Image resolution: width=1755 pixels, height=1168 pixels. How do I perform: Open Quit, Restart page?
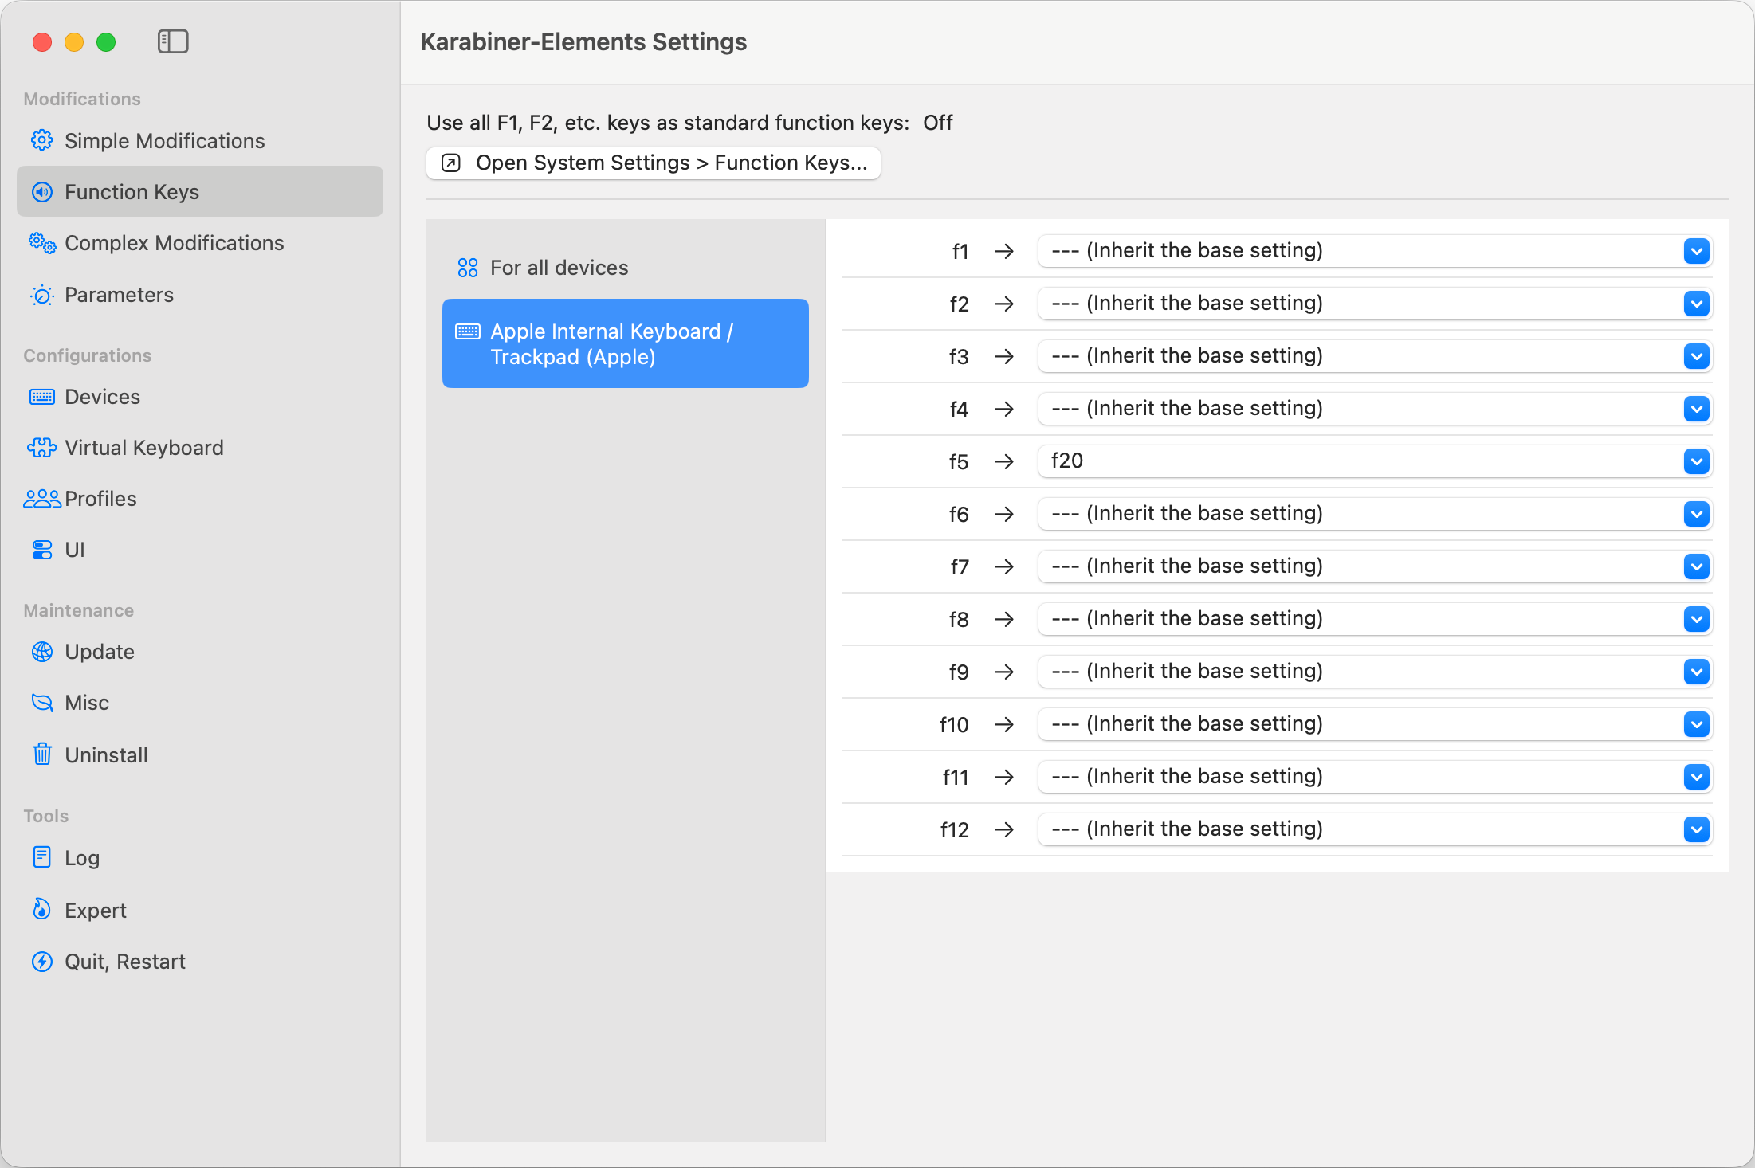200,962
